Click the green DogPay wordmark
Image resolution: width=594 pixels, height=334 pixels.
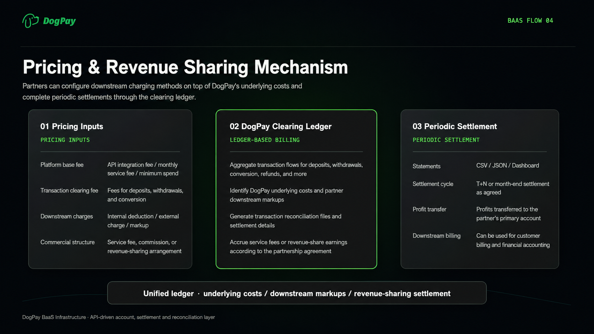(59, 21)
